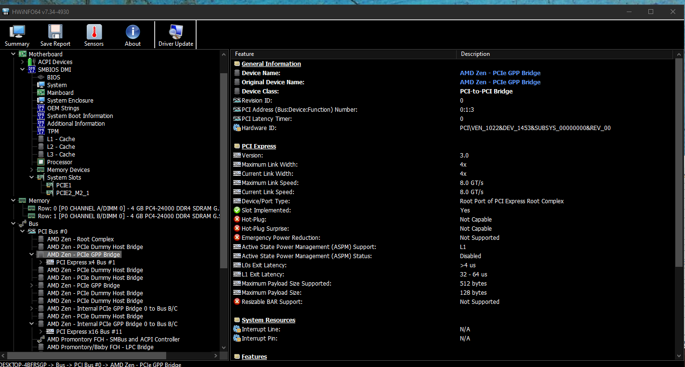Click the top-level Memory node icon
685x367 pixels.
(x=23, y=200)
